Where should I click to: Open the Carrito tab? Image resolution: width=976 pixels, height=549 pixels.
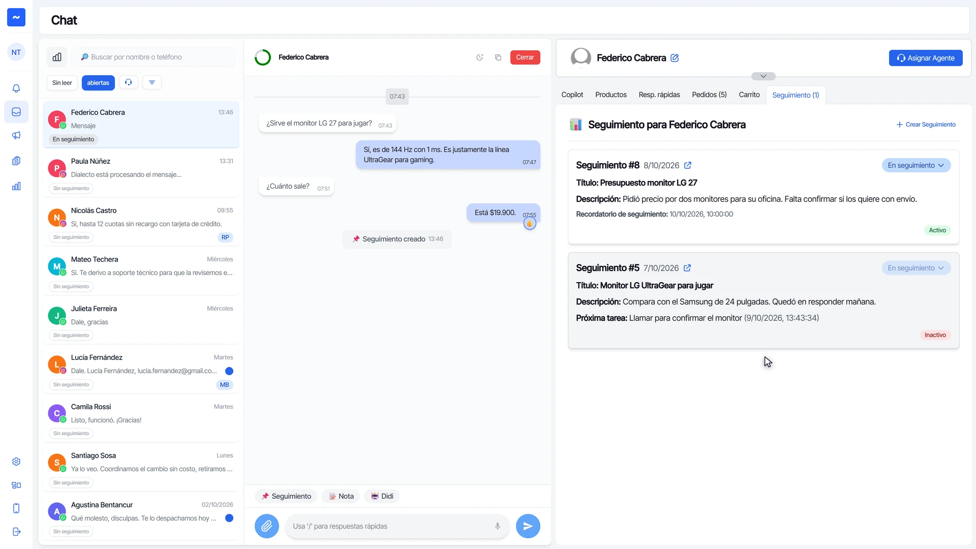pyautogui.click(x=749, y=95)
